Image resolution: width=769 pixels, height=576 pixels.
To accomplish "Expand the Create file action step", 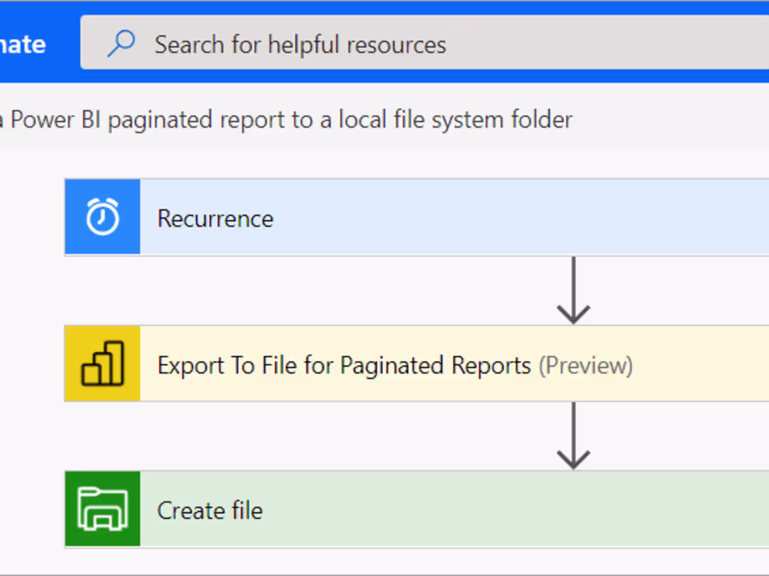I will pos(419,508).
